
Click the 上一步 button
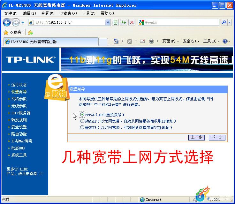point(196,138)
